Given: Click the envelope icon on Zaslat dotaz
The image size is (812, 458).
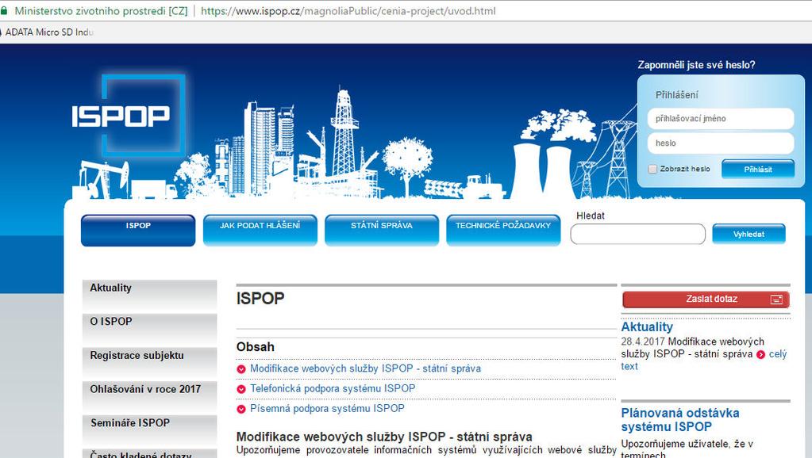Looking at the screenshot, I should (x=776, y=300).
